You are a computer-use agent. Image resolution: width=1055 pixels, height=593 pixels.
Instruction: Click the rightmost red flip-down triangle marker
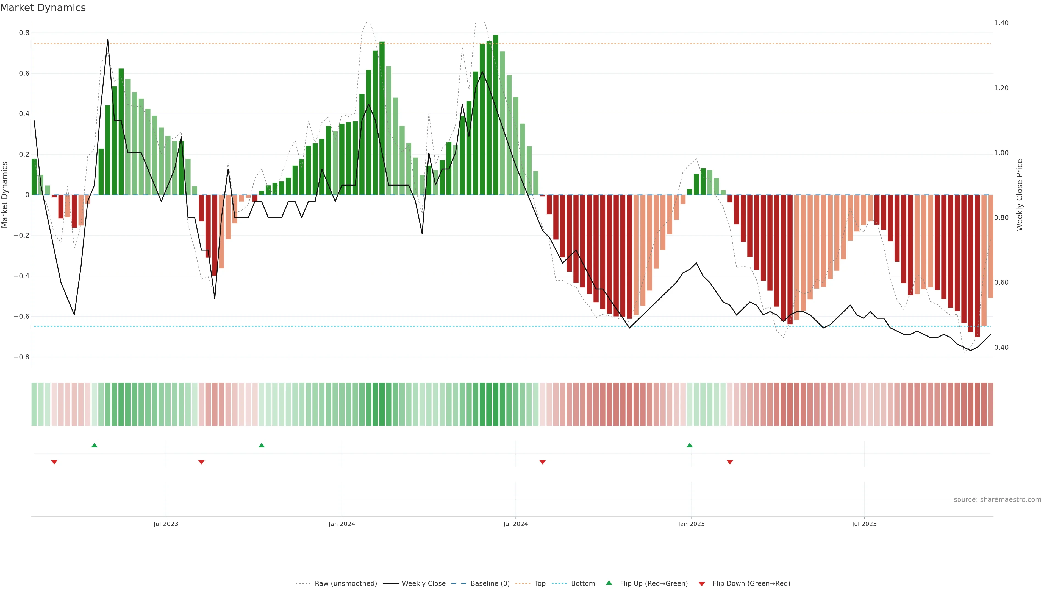coord(730,462)
